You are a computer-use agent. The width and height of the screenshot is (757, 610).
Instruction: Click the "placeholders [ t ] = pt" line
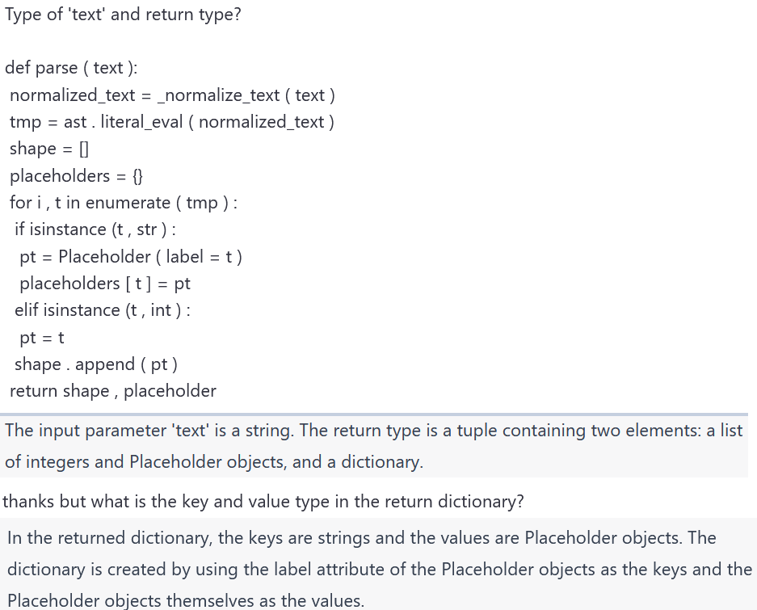point(104,284)
